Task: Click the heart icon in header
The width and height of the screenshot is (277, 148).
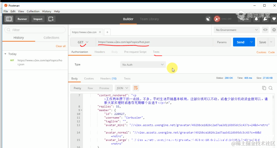Action: point(274,19)
